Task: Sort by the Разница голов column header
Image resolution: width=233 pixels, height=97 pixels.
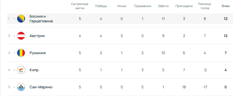Action: pos(205,6)
